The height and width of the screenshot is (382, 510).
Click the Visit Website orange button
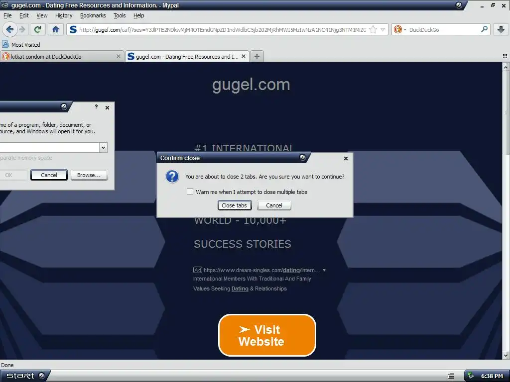pos(267,335)
